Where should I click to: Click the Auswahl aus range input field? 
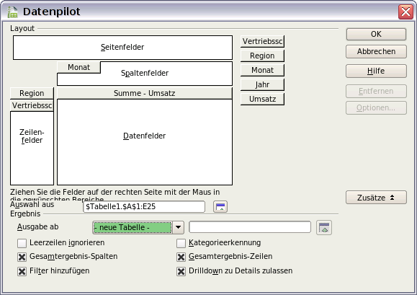pos(144,206)
